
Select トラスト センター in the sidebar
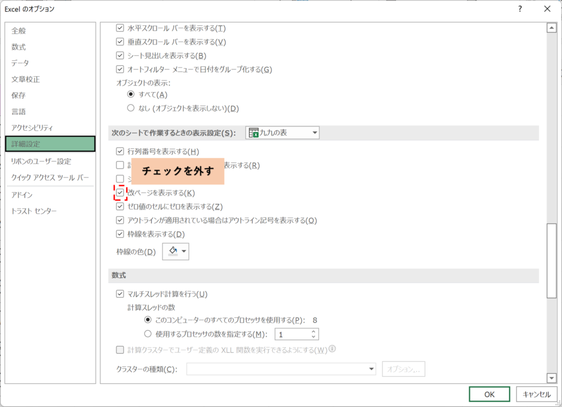click(x=34, y=211)
